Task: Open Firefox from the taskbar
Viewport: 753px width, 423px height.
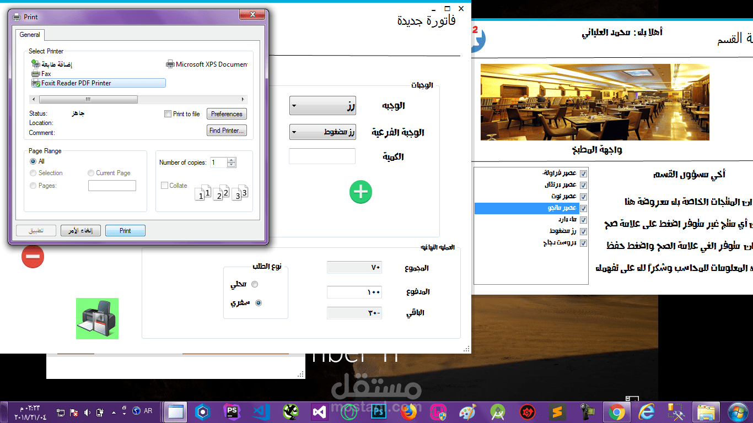Action: (x=408, y=411)
